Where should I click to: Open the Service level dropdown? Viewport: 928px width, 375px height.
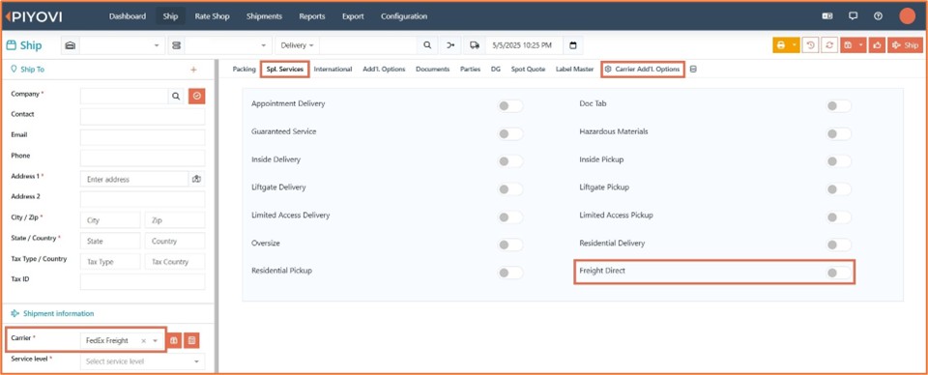(x=143, y=361)
